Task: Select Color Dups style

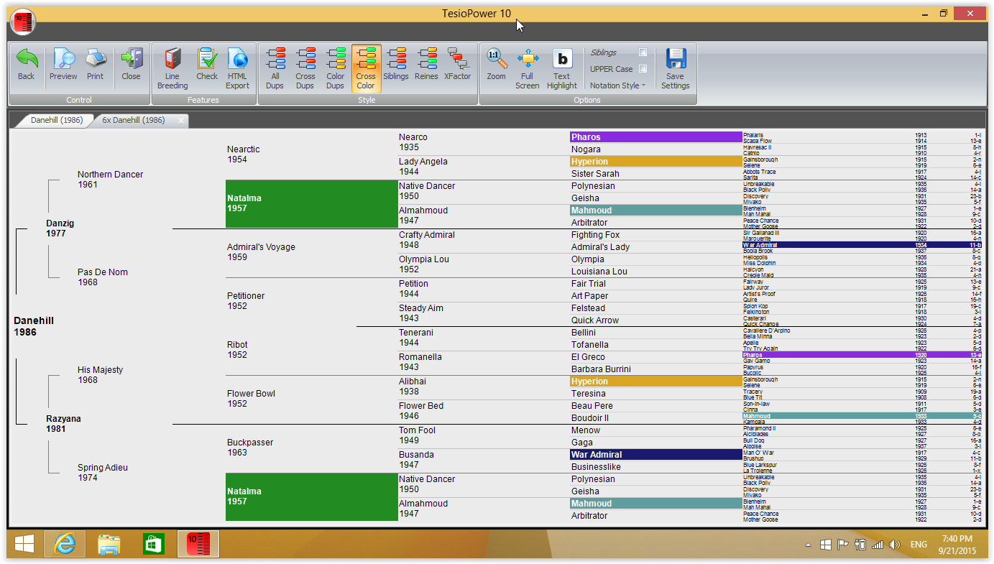Action: (x=336, y=69)
